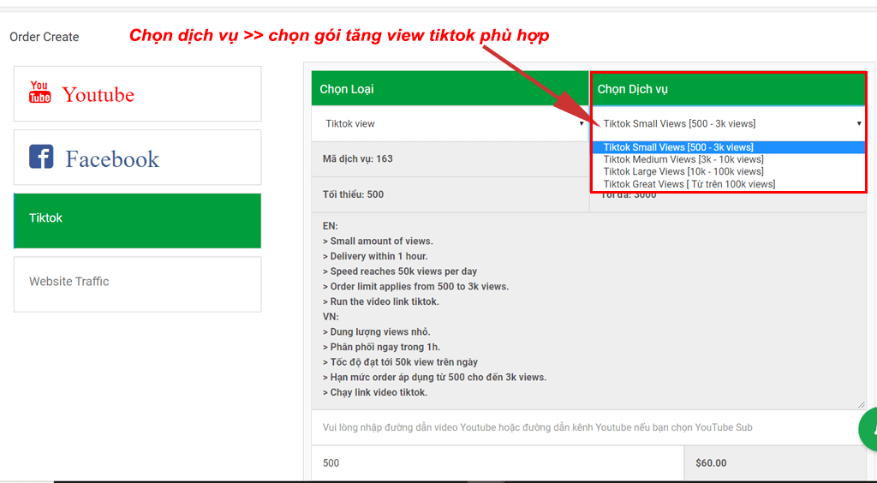Viewport: 877px width, 483px height.
Task: Open the Youtube service category
Action: pos(137,93)
